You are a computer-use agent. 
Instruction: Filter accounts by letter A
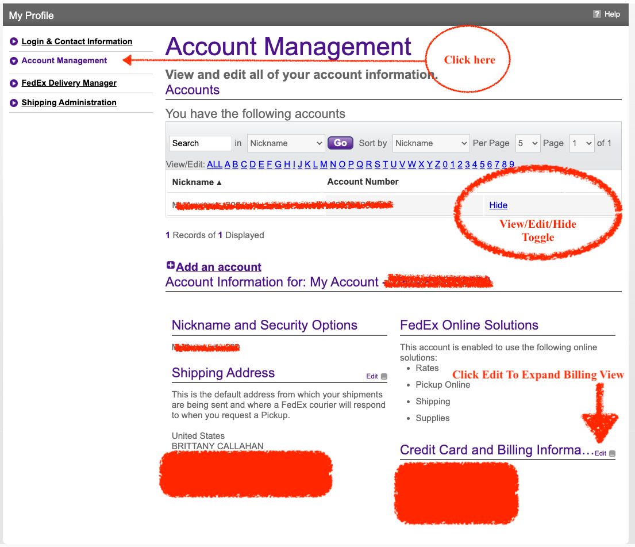[228, 165]
